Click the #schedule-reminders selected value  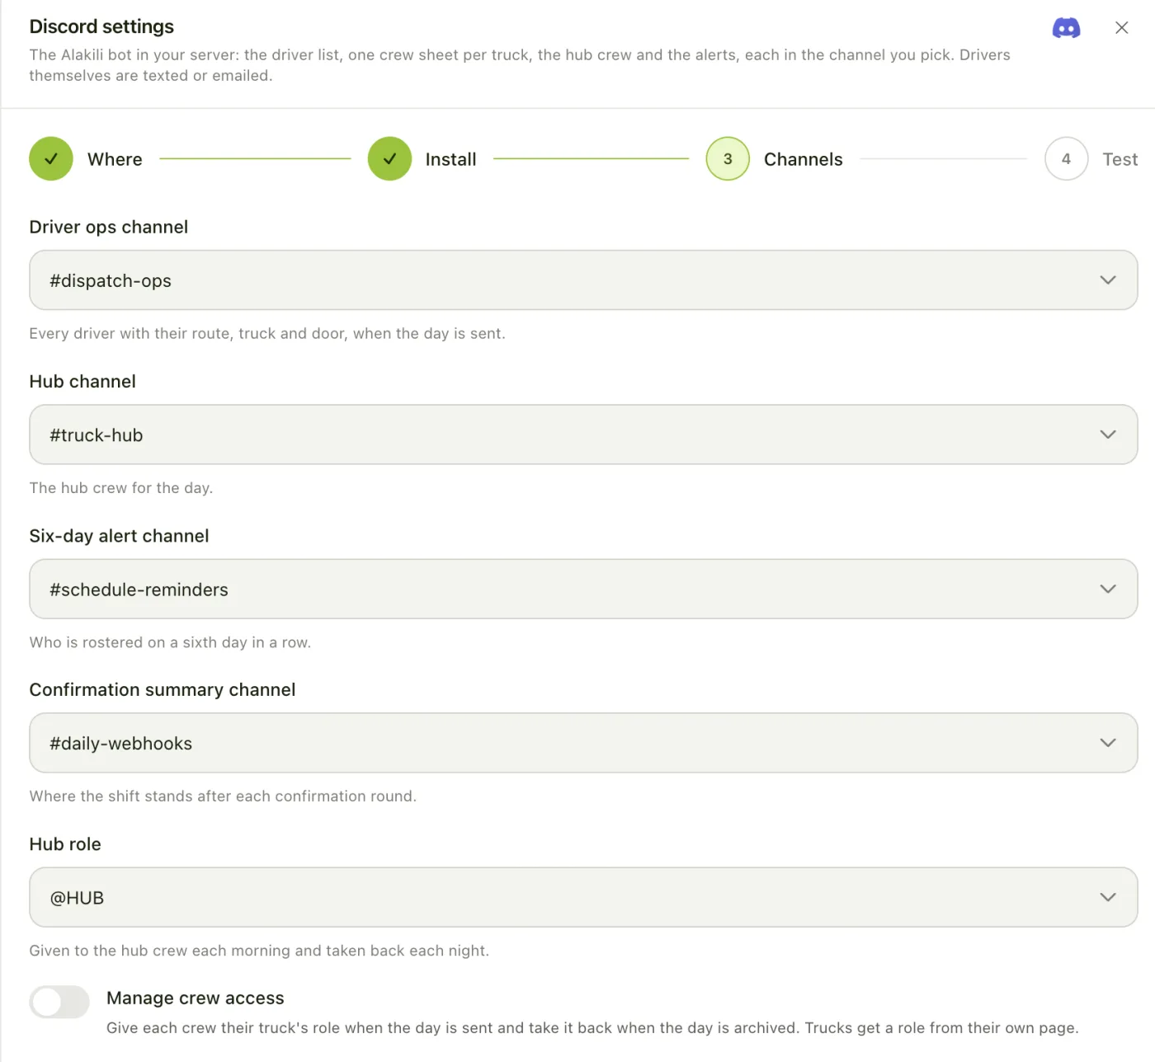tap(139, 590)
